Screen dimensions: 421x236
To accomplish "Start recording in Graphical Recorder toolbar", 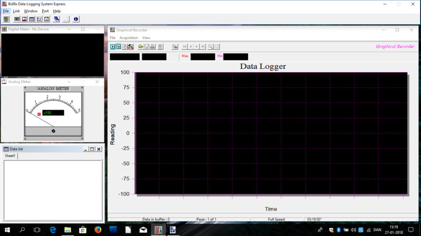I will [x=113, y=47].
